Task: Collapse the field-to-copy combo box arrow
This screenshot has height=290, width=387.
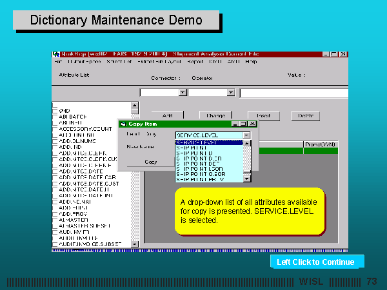Action: (246, 135)
